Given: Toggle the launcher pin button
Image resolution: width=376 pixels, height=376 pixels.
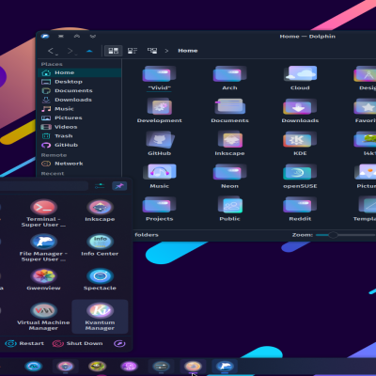Looking at the screenshot, I should coord(119,186).
